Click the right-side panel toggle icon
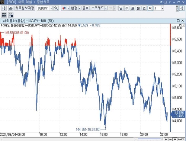 point(182,8)
